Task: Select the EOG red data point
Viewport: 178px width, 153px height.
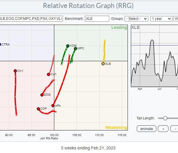Action: pyautogui.click(x=42, y=95)
